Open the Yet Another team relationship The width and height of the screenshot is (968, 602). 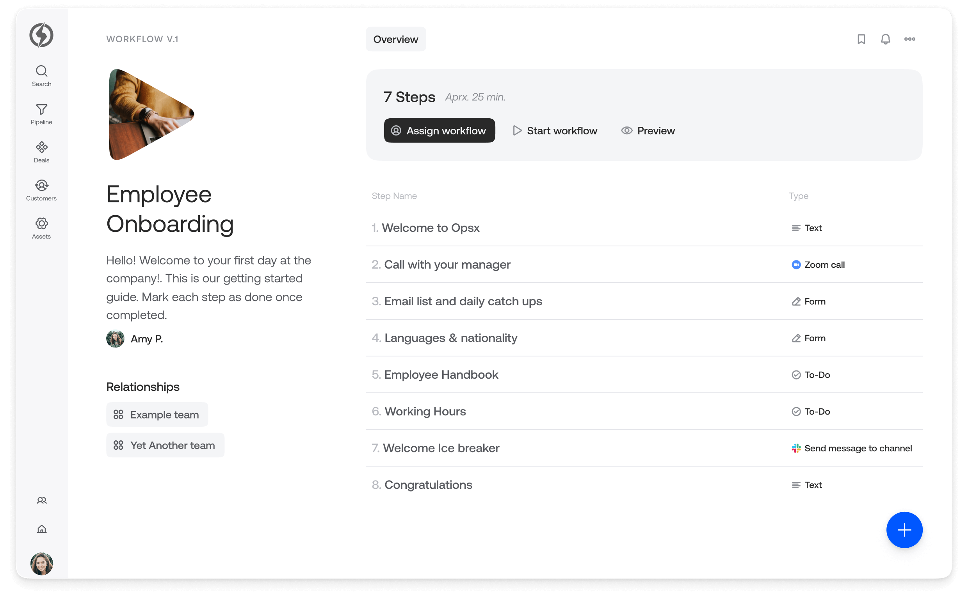(165, 445)
